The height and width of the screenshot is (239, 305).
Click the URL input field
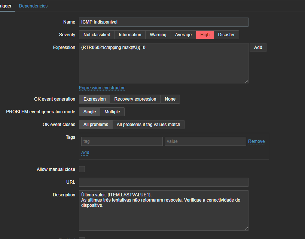(x=164, y=182)
